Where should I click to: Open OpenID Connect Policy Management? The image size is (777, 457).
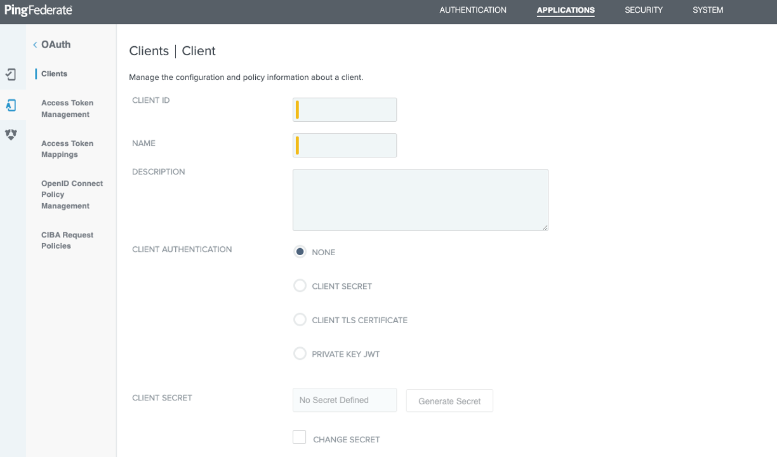coord(71,194)
